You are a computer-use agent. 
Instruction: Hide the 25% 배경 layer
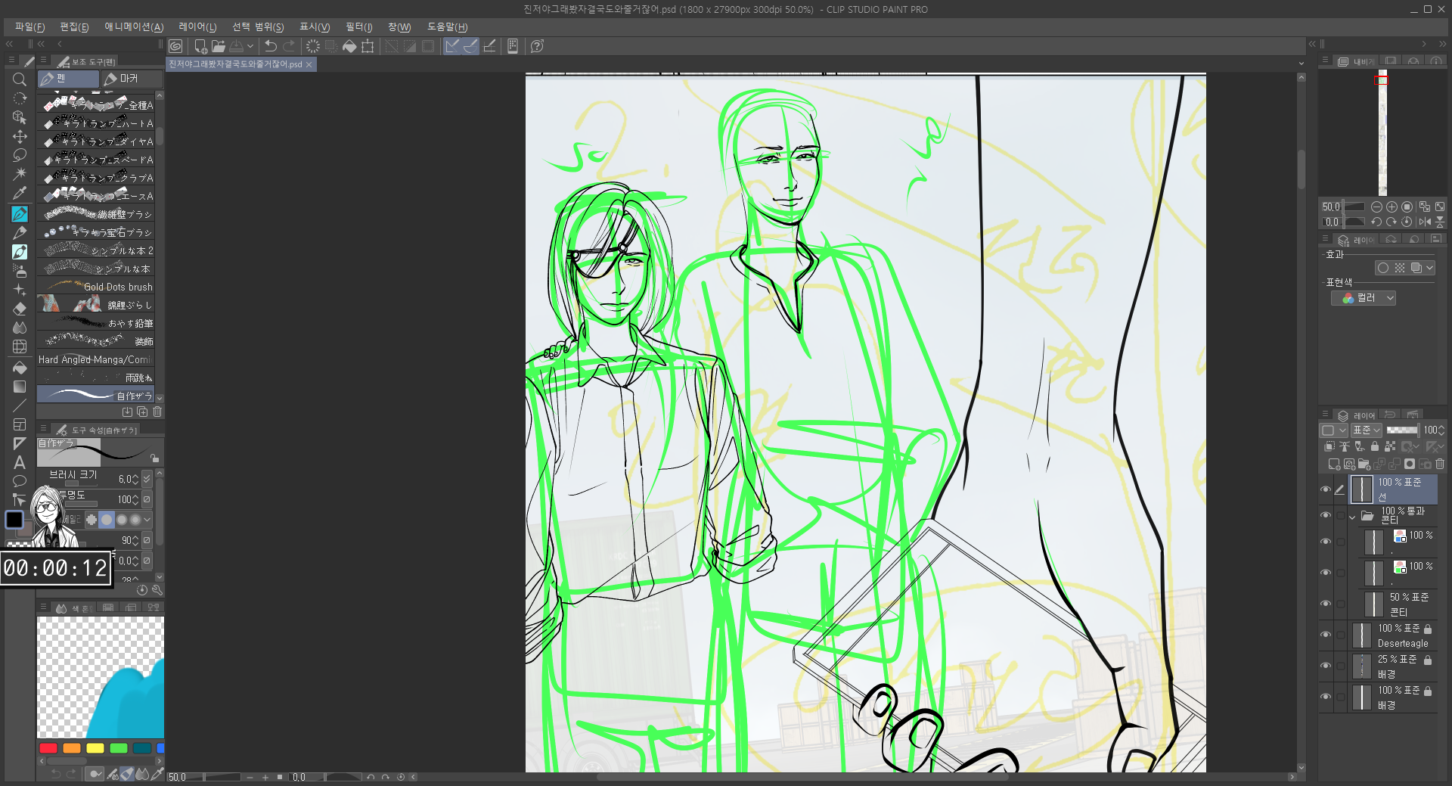click(1326, 666)
